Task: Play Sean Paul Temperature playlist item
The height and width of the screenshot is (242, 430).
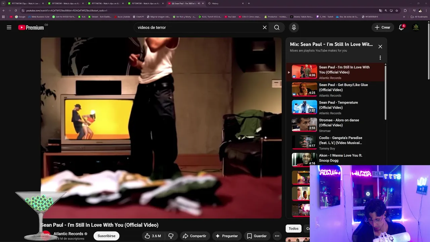Action: pos(336,108)
